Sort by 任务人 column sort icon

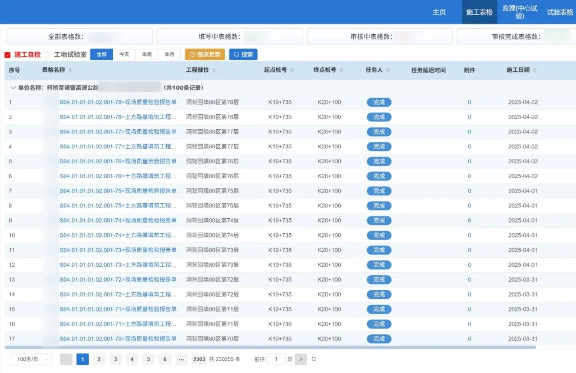tap(388, 70)
